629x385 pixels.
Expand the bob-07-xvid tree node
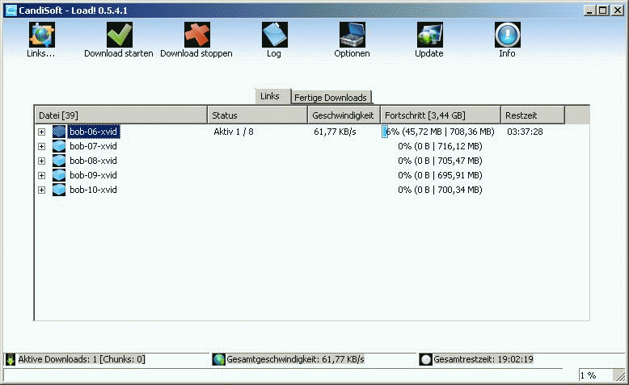[x=42, y=146]
